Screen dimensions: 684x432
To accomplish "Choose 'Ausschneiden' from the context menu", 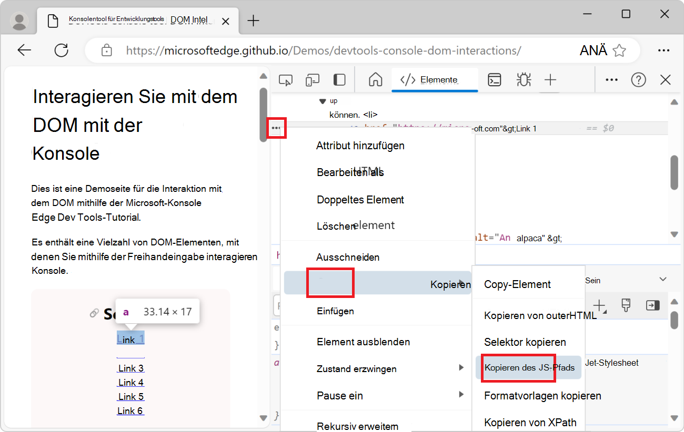I will point(348,257).
